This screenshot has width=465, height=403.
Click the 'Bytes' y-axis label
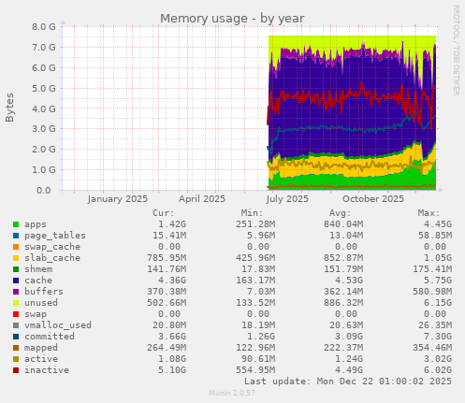[9, 108]
